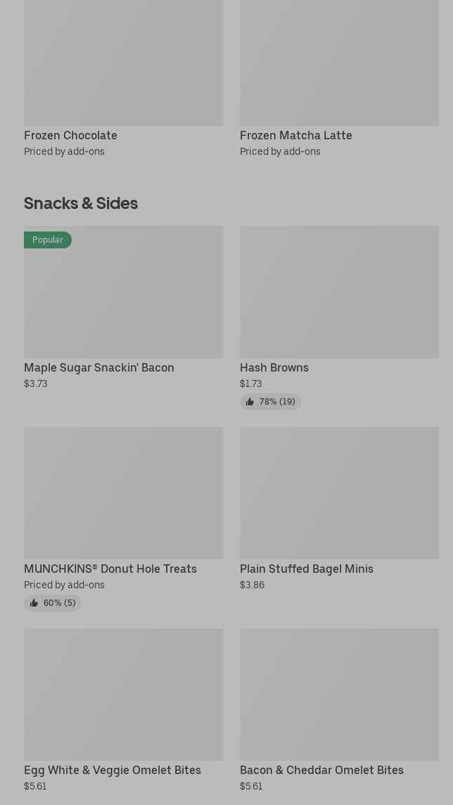
Task: Open the Frozen Chocolate item image
Action: (x=123, y=63)
